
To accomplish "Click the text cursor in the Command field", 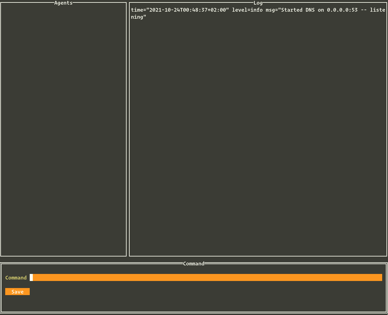I will tap(31, 277).
